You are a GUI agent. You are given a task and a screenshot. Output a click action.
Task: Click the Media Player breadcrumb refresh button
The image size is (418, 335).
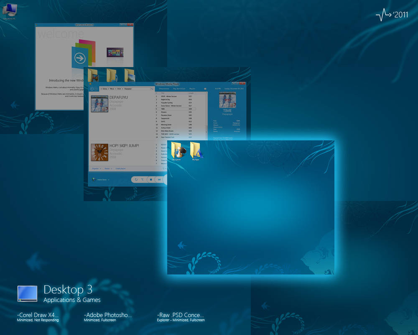pos(152,89)
